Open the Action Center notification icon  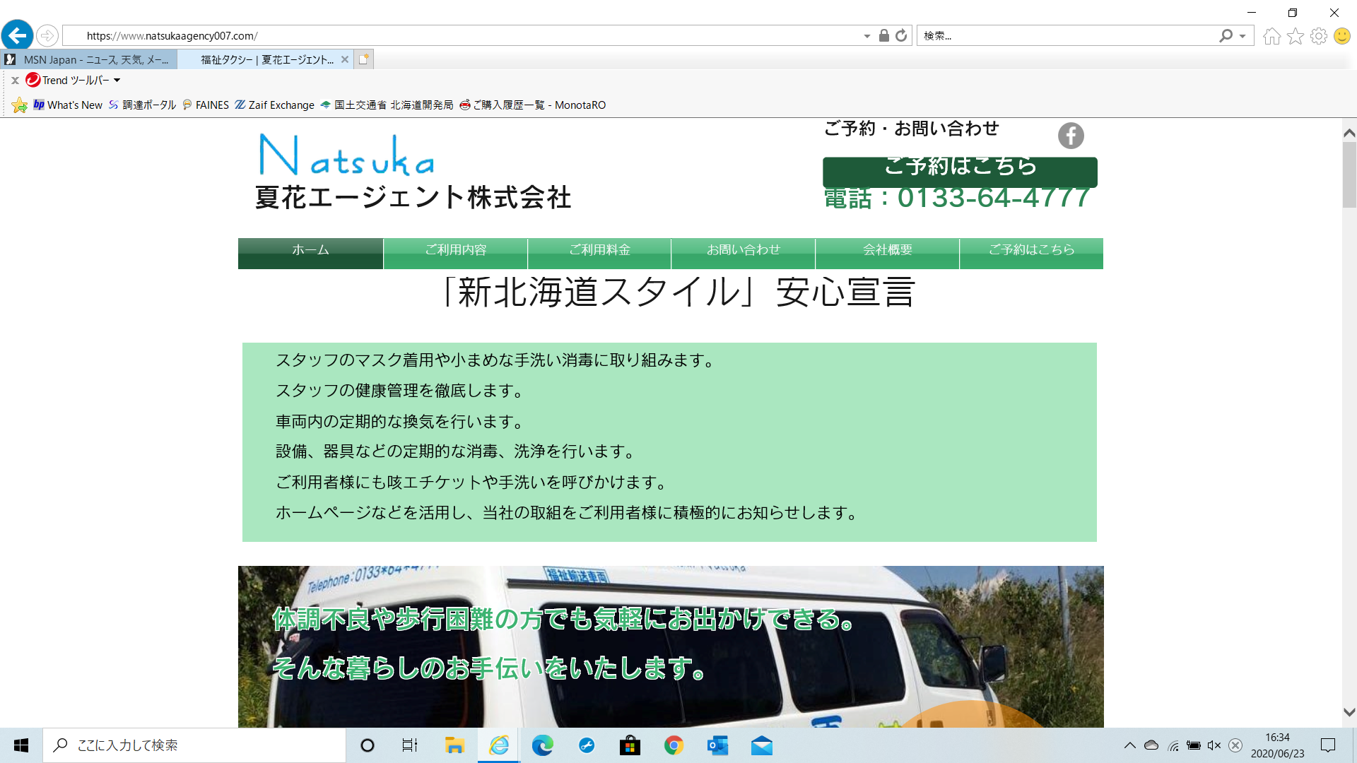[1328, 745]
